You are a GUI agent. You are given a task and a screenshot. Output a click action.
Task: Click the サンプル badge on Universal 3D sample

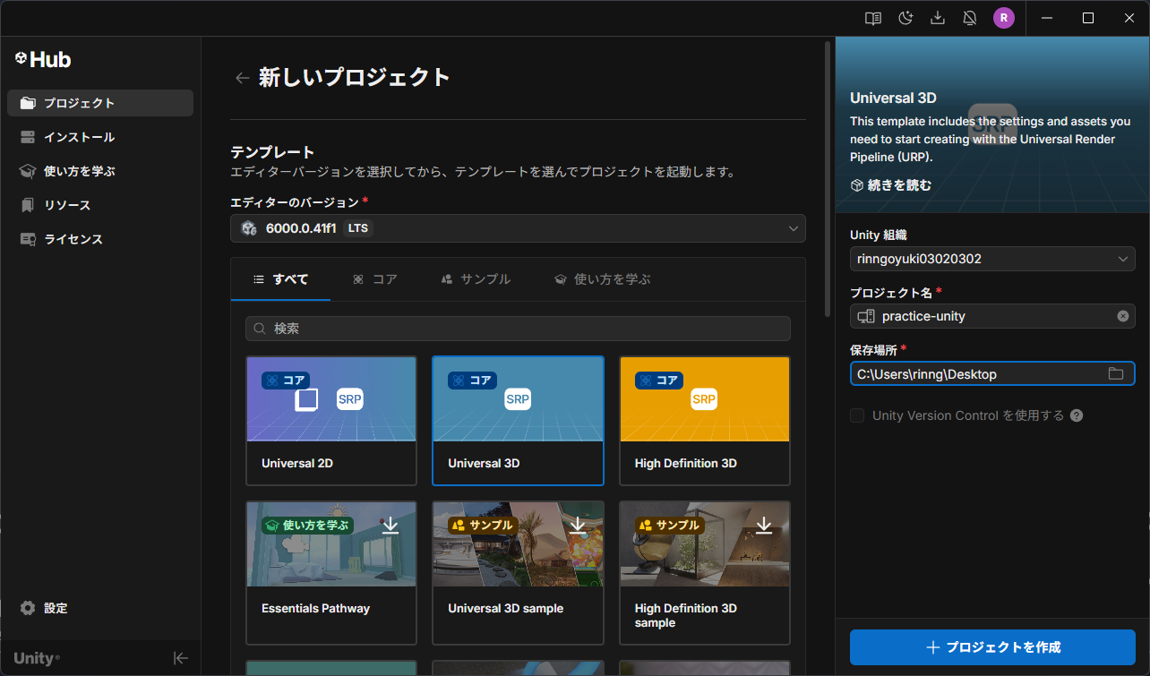point(483,525)
